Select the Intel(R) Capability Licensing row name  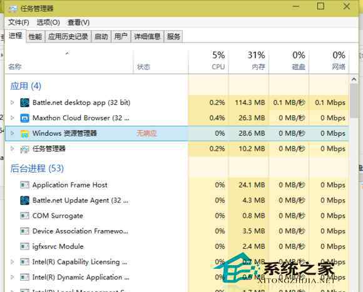click(80, 262)
